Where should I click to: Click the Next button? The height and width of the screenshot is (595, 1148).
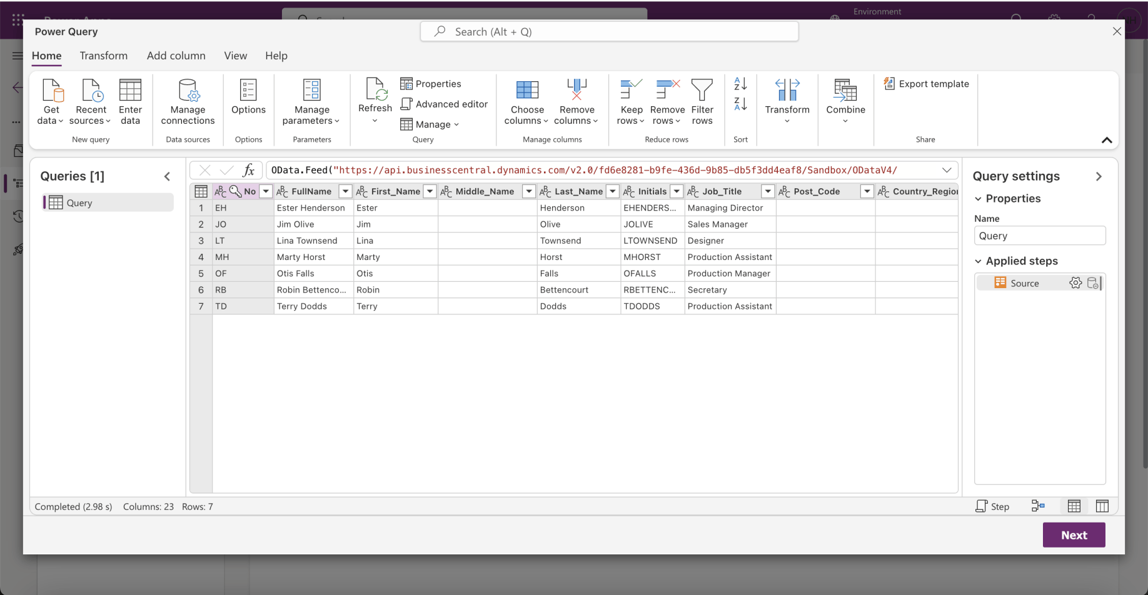[x=1074, y=535]
